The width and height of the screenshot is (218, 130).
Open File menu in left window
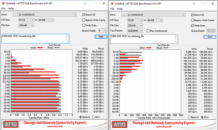click(x=3, y=8)
